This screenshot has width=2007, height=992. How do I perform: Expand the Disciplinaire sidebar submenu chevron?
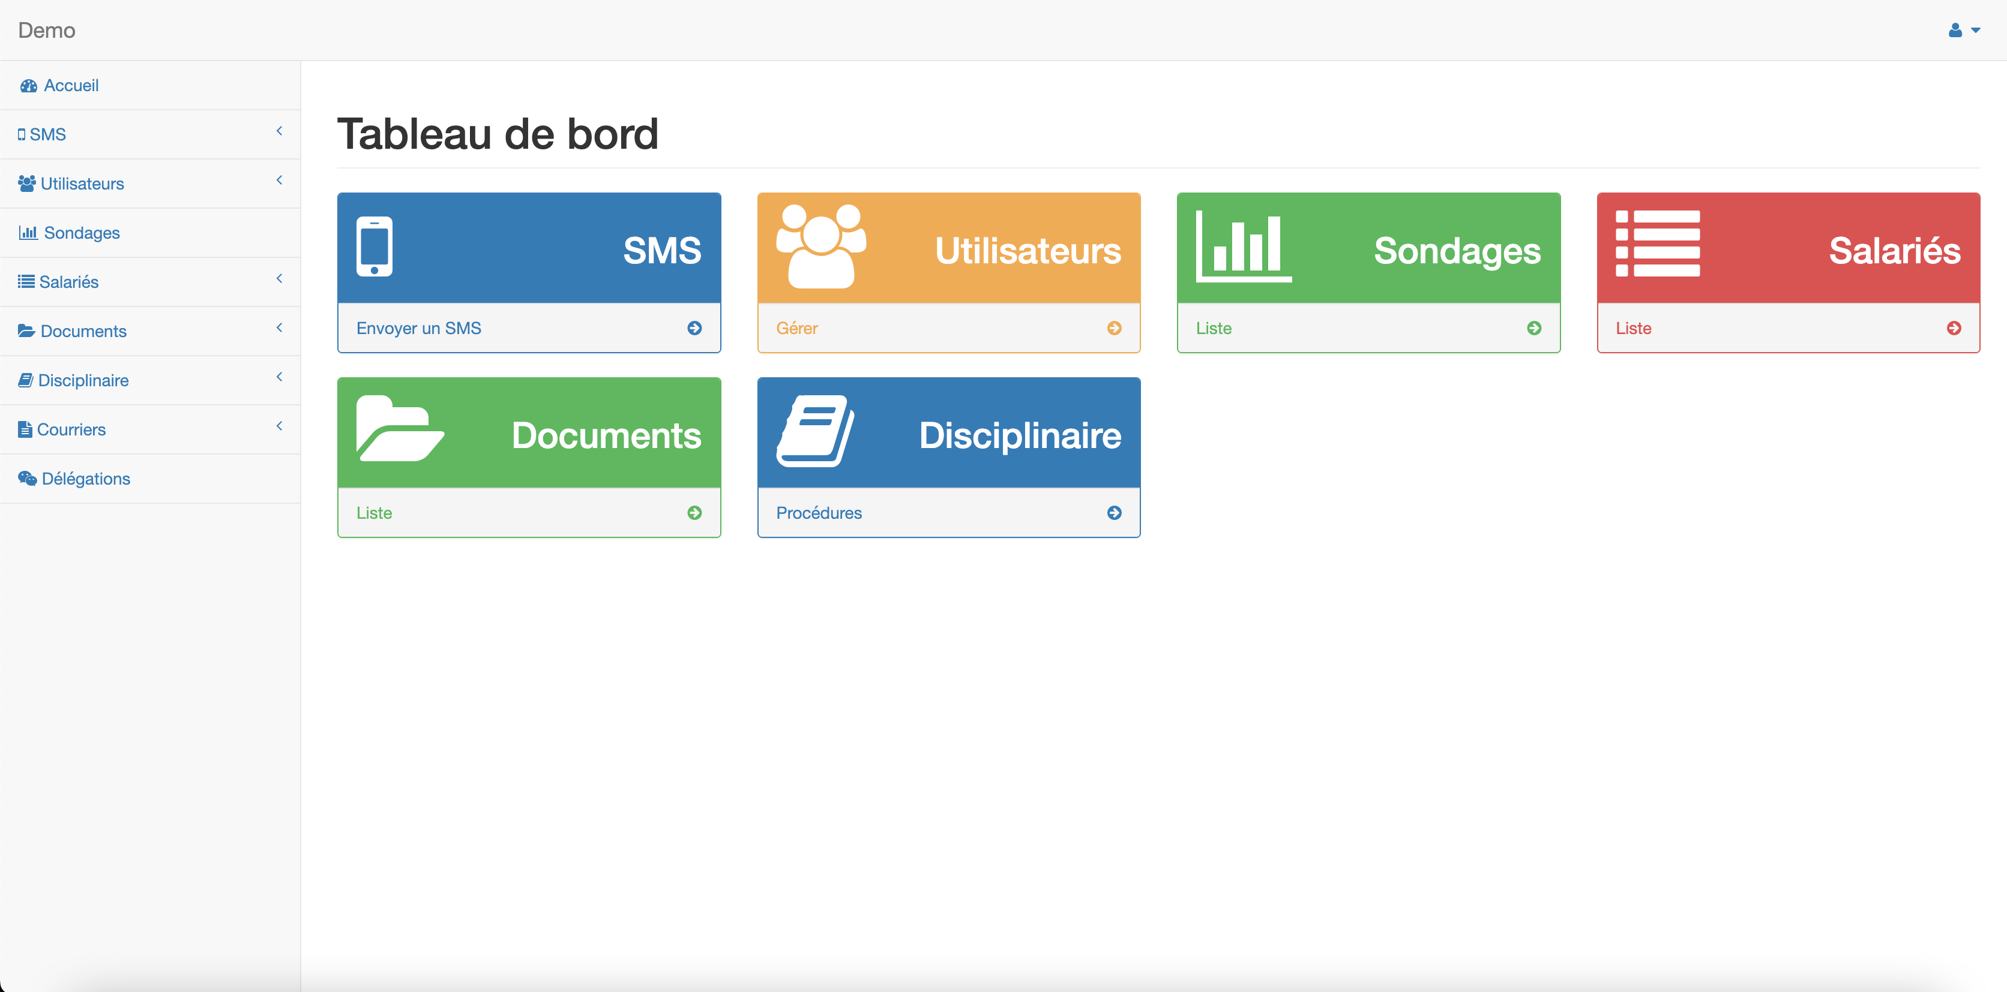click(x=279, y=378)
